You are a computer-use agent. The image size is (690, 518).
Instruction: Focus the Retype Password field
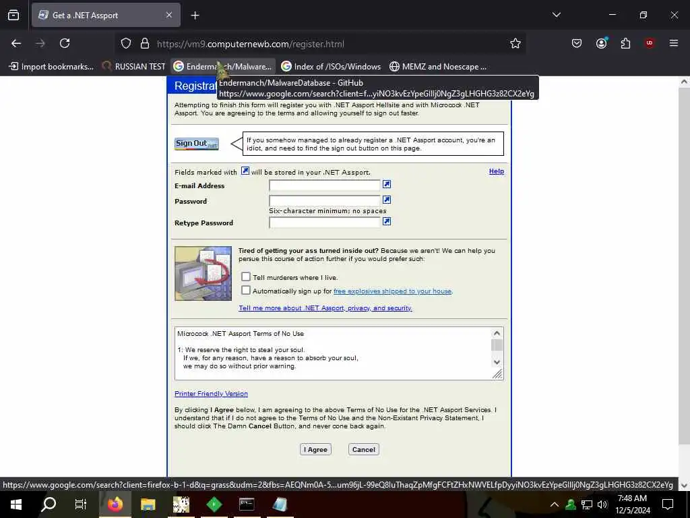[x=325, y=223]
